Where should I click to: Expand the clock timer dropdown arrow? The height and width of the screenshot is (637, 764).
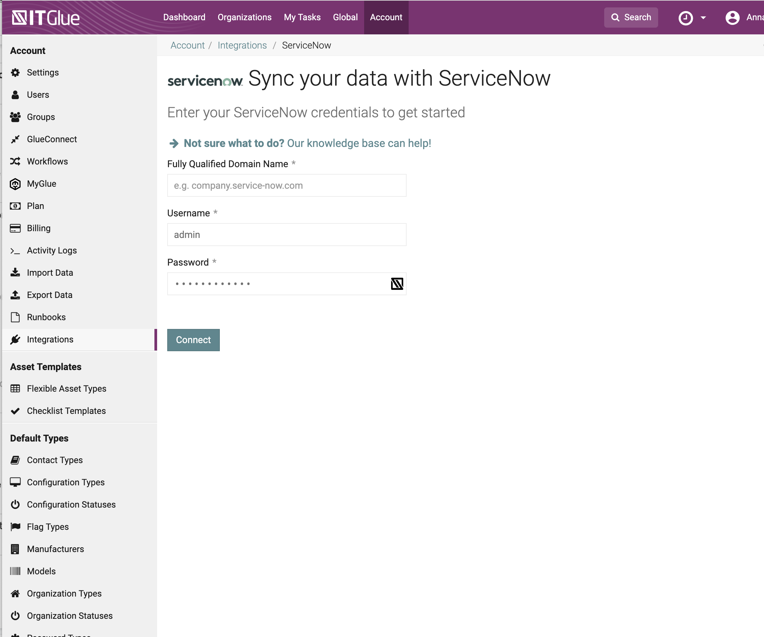703,18
